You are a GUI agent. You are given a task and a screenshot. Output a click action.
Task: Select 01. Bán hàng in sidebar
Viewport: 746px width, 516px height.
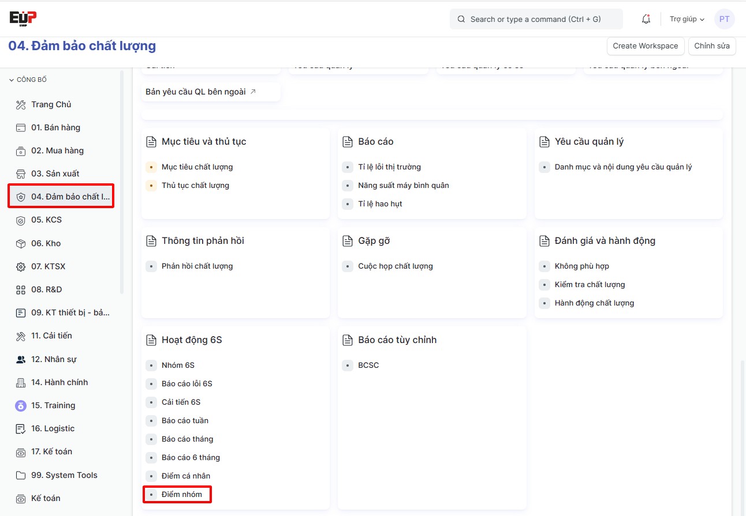click(x=55, y=127)
